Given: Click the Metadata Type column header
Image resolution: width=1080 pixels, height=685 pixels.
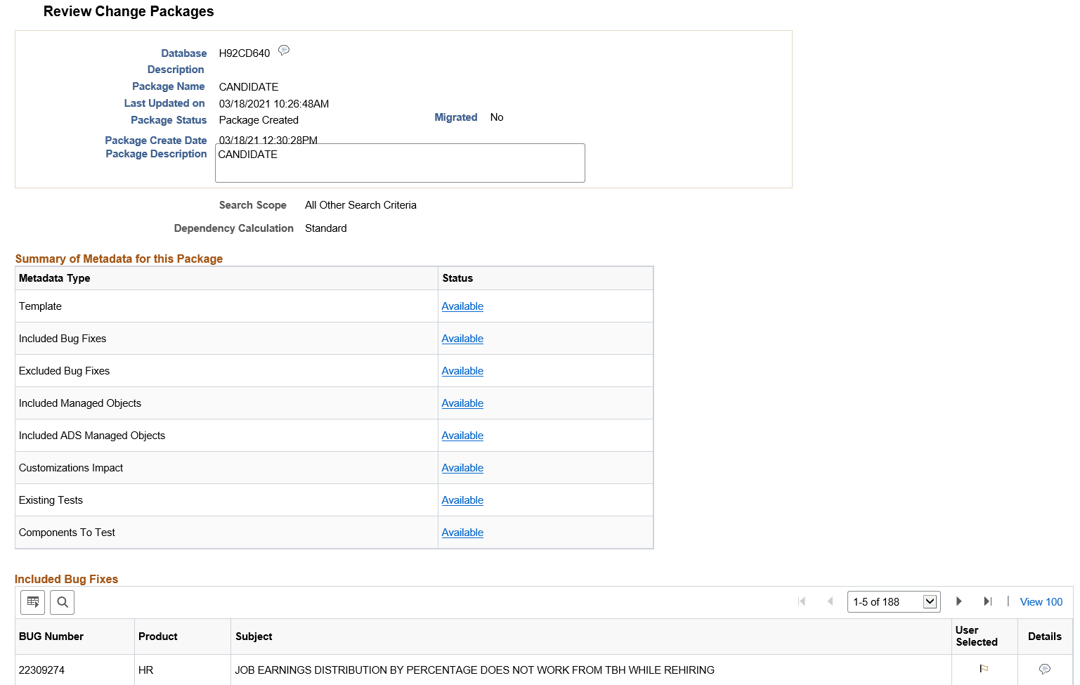Looking at the screenshot, I should coord(55,278).
